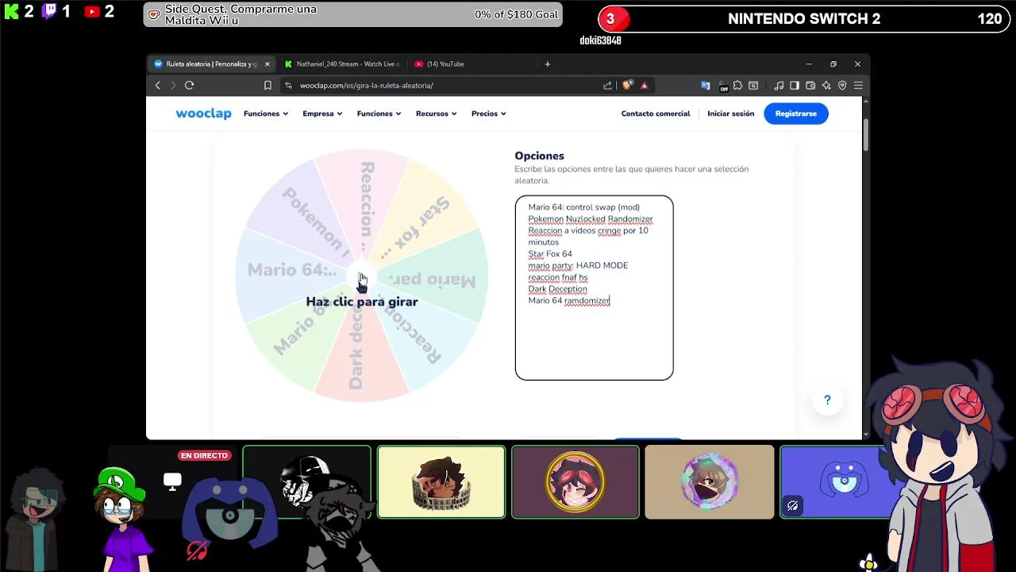1016x572 pixels.
Task: Switch to the Nathaniel_240 Stream tab
Action: click(341, 64)
